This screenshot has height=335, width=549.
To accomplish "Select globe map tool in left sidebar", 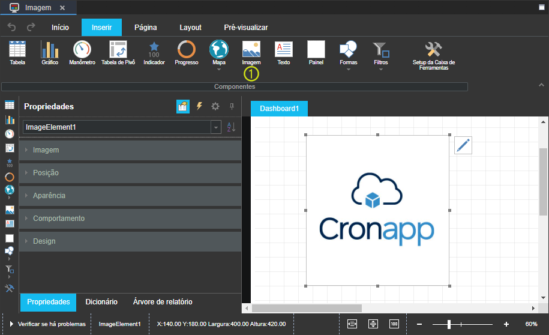I will (10, 190).
